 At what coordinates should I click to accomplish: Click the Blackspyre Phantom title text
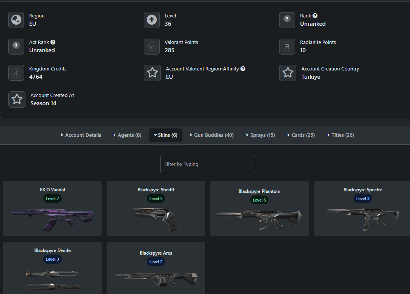[259, 191]
